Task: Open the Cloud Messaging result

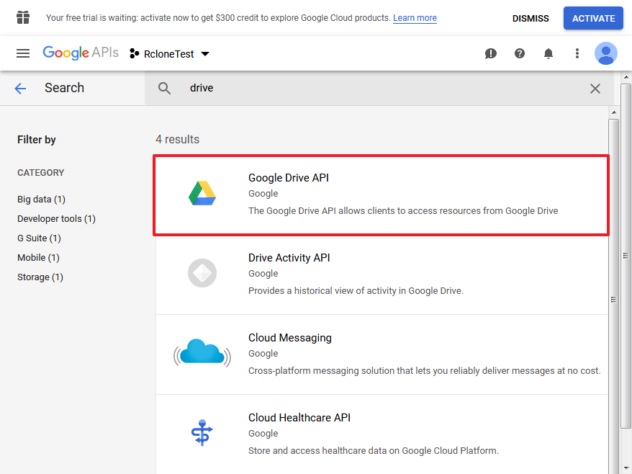Action: [382, 354]
